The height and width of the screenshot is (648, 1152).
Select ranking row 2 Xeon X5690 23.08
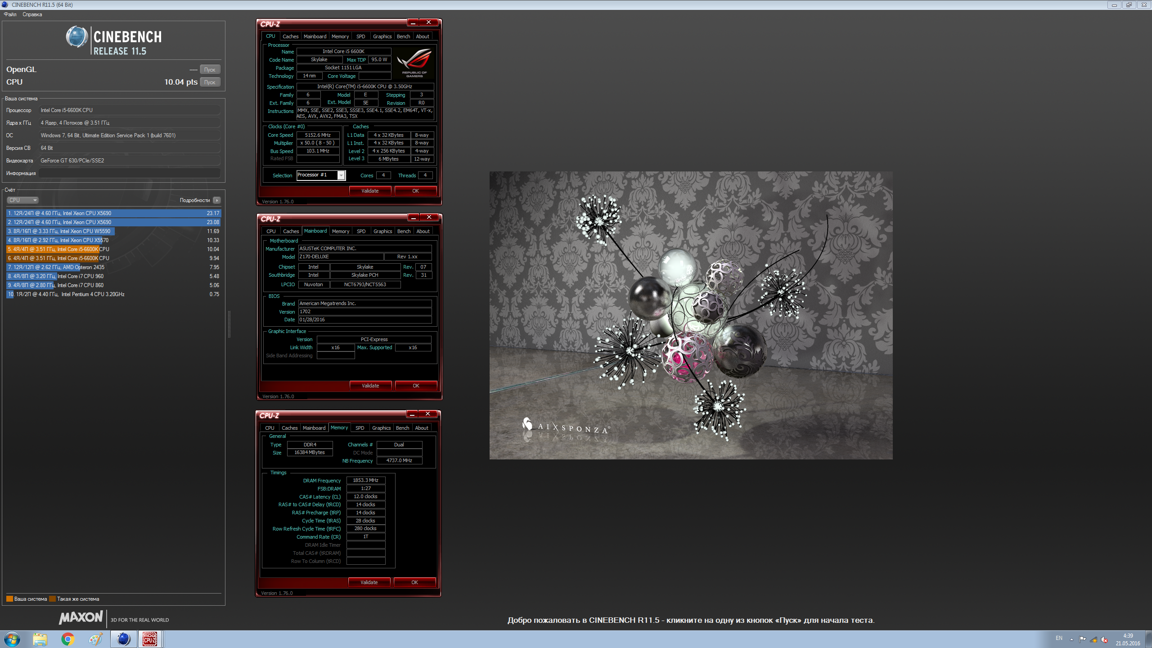113,222
